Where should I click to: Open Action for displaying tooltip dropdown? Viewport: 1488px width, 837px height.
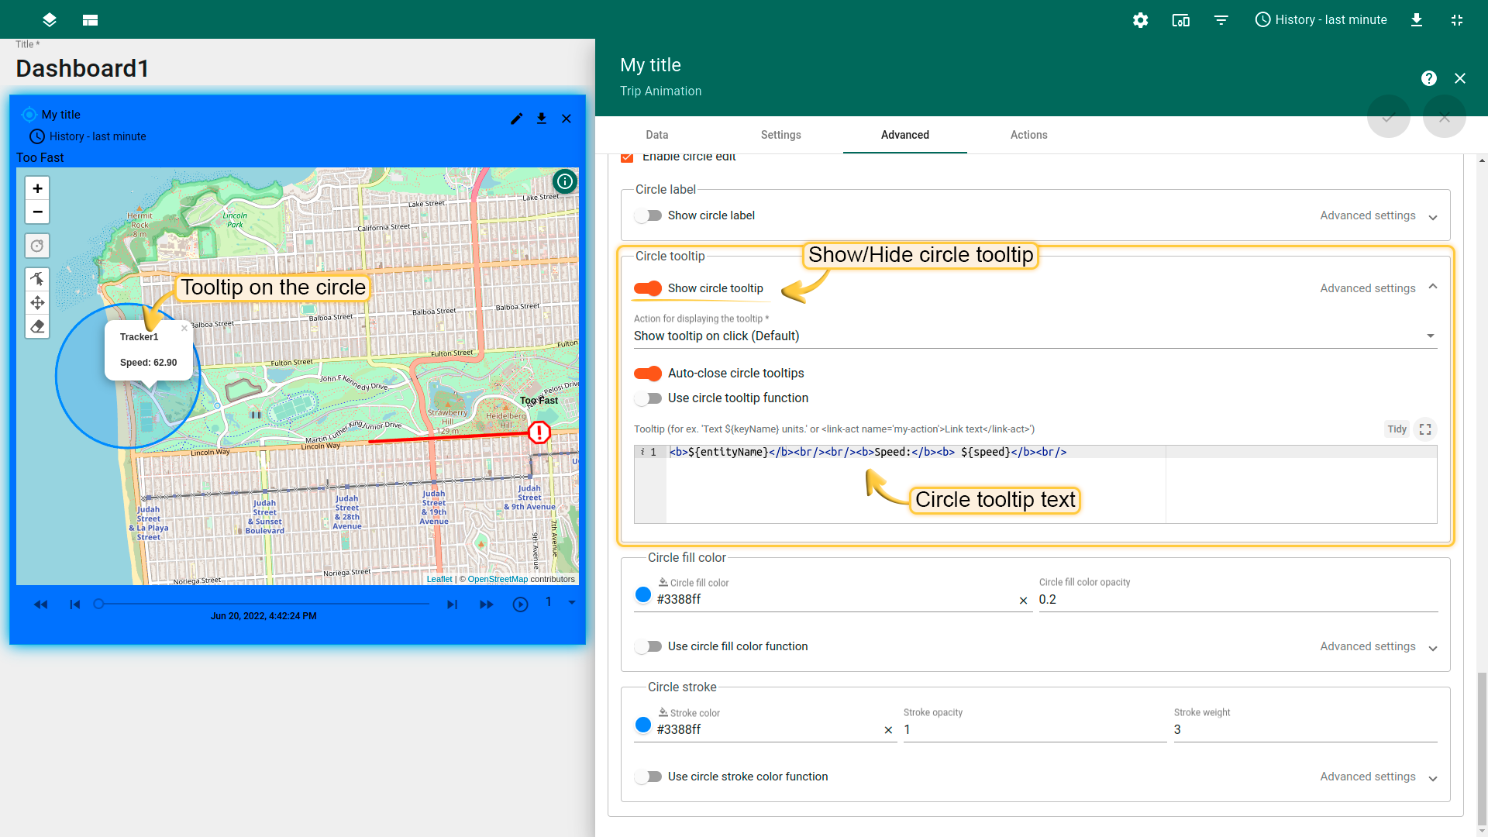(x=1035, y=336)
